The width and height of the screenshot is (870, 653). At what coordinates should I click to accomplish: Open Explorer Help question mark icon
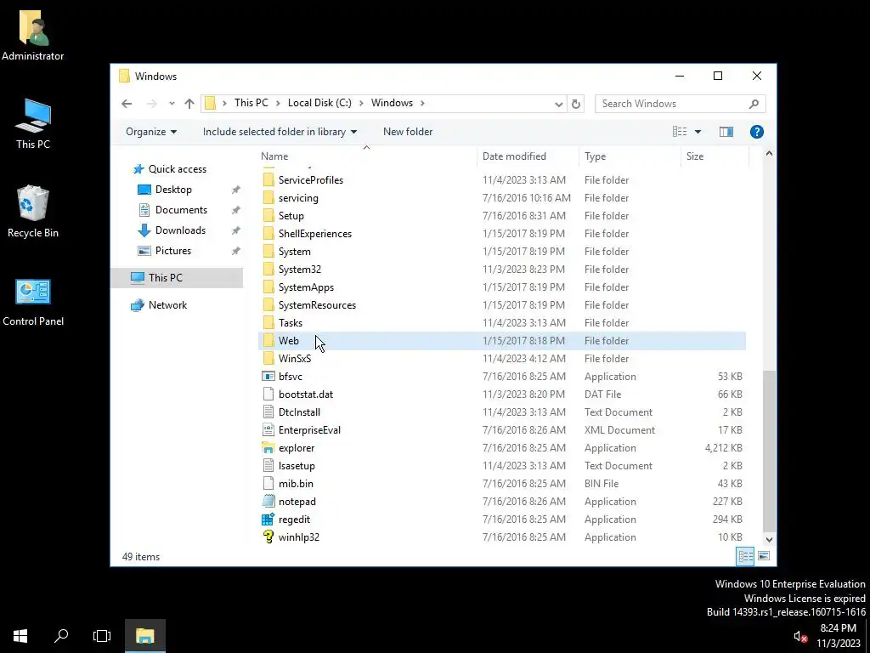(x=757, y=132)
